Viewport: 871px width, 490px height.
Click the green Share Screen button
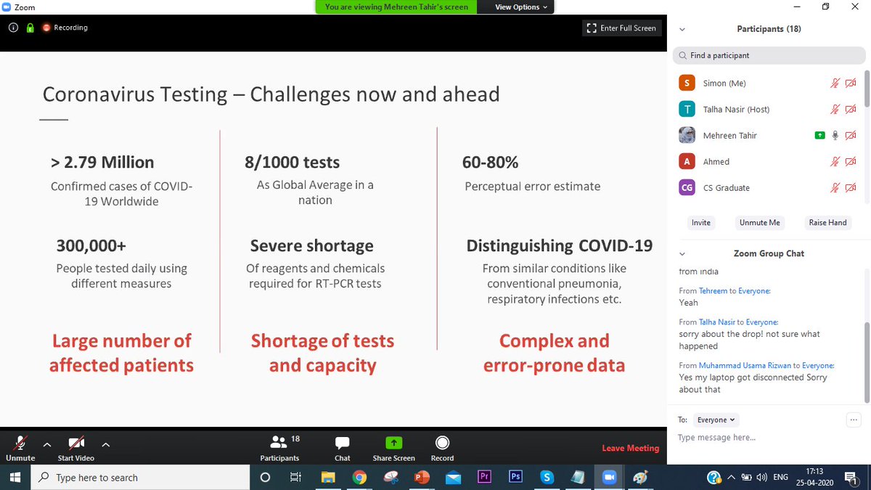tap(393, 448)
